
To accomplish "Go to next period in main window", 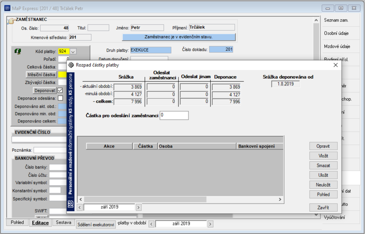I will [210, 224].
